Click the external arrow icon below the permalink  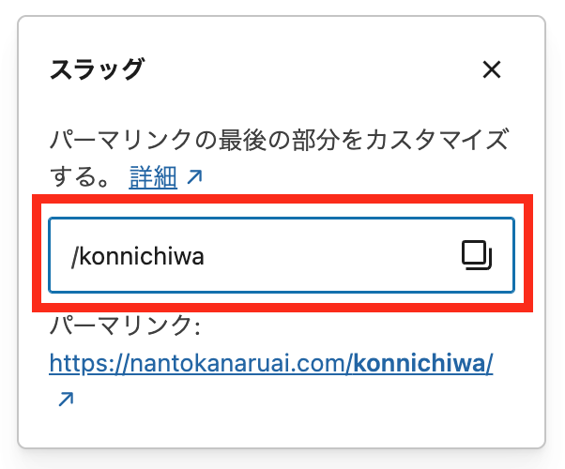tap(66, 399)
